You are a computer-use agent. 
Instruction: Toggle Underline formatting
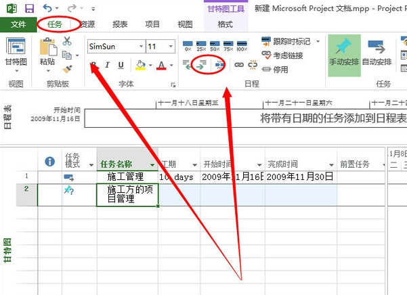click(121, 65)
